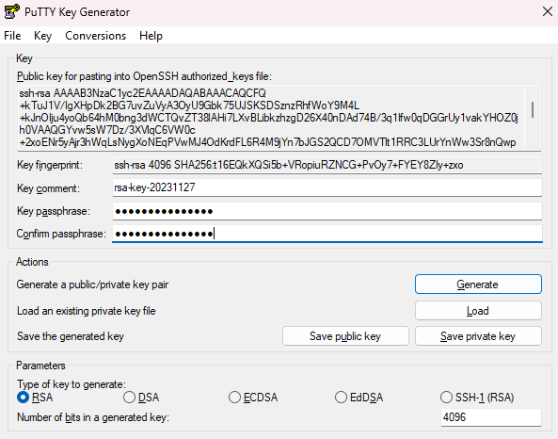This screenshot has height=439, width=558.
Task: Click the 'Confirm passphrase:' label
Action: click(61, 234)
